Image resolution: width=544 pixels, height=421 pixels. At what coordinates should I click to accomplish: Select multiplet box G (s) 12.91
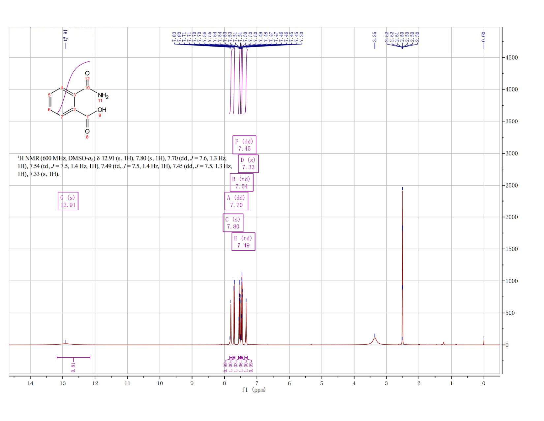coord(68,201)
